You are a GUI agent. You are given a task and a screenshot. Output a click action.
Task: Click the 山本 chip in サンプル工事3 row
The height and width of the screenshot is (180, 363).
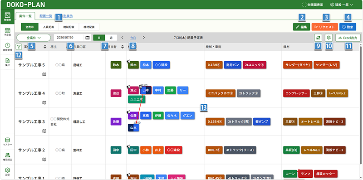133,128
